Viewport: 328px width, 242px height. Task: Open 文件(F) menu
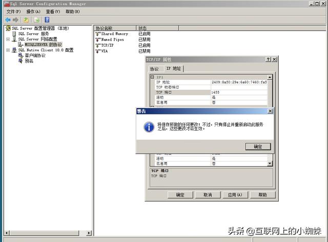click(x=13, y=12)
